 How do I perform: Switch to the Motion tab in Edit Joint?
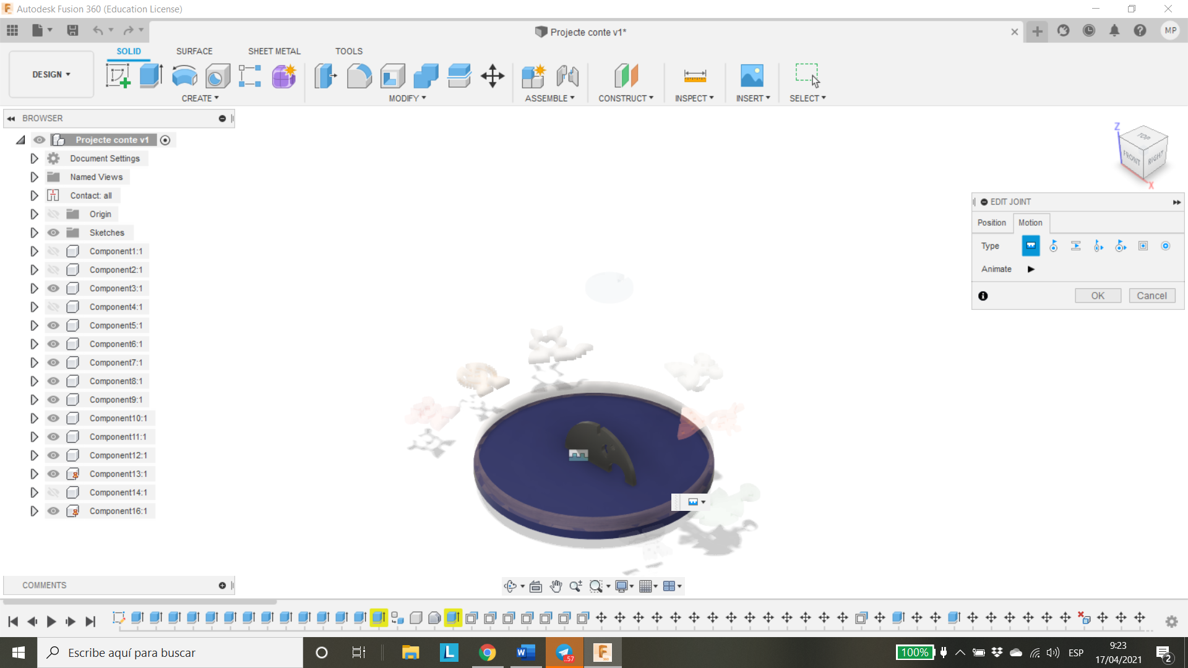point(1030,222)
